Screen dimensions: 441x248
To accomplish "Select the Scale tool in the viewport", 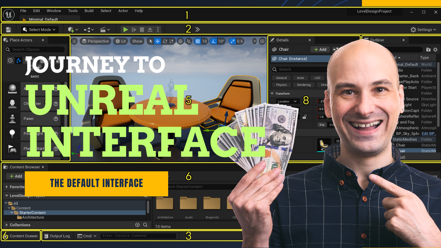I will click(172, 41).
